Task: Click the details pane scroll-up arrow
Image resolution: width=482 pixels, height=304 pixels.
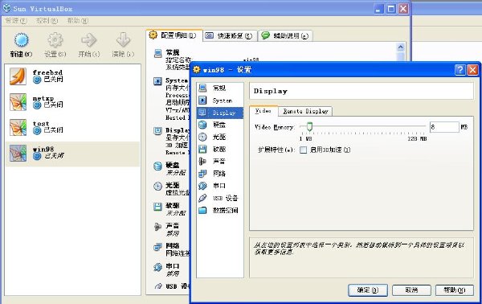Action: [x=401, y=47]
